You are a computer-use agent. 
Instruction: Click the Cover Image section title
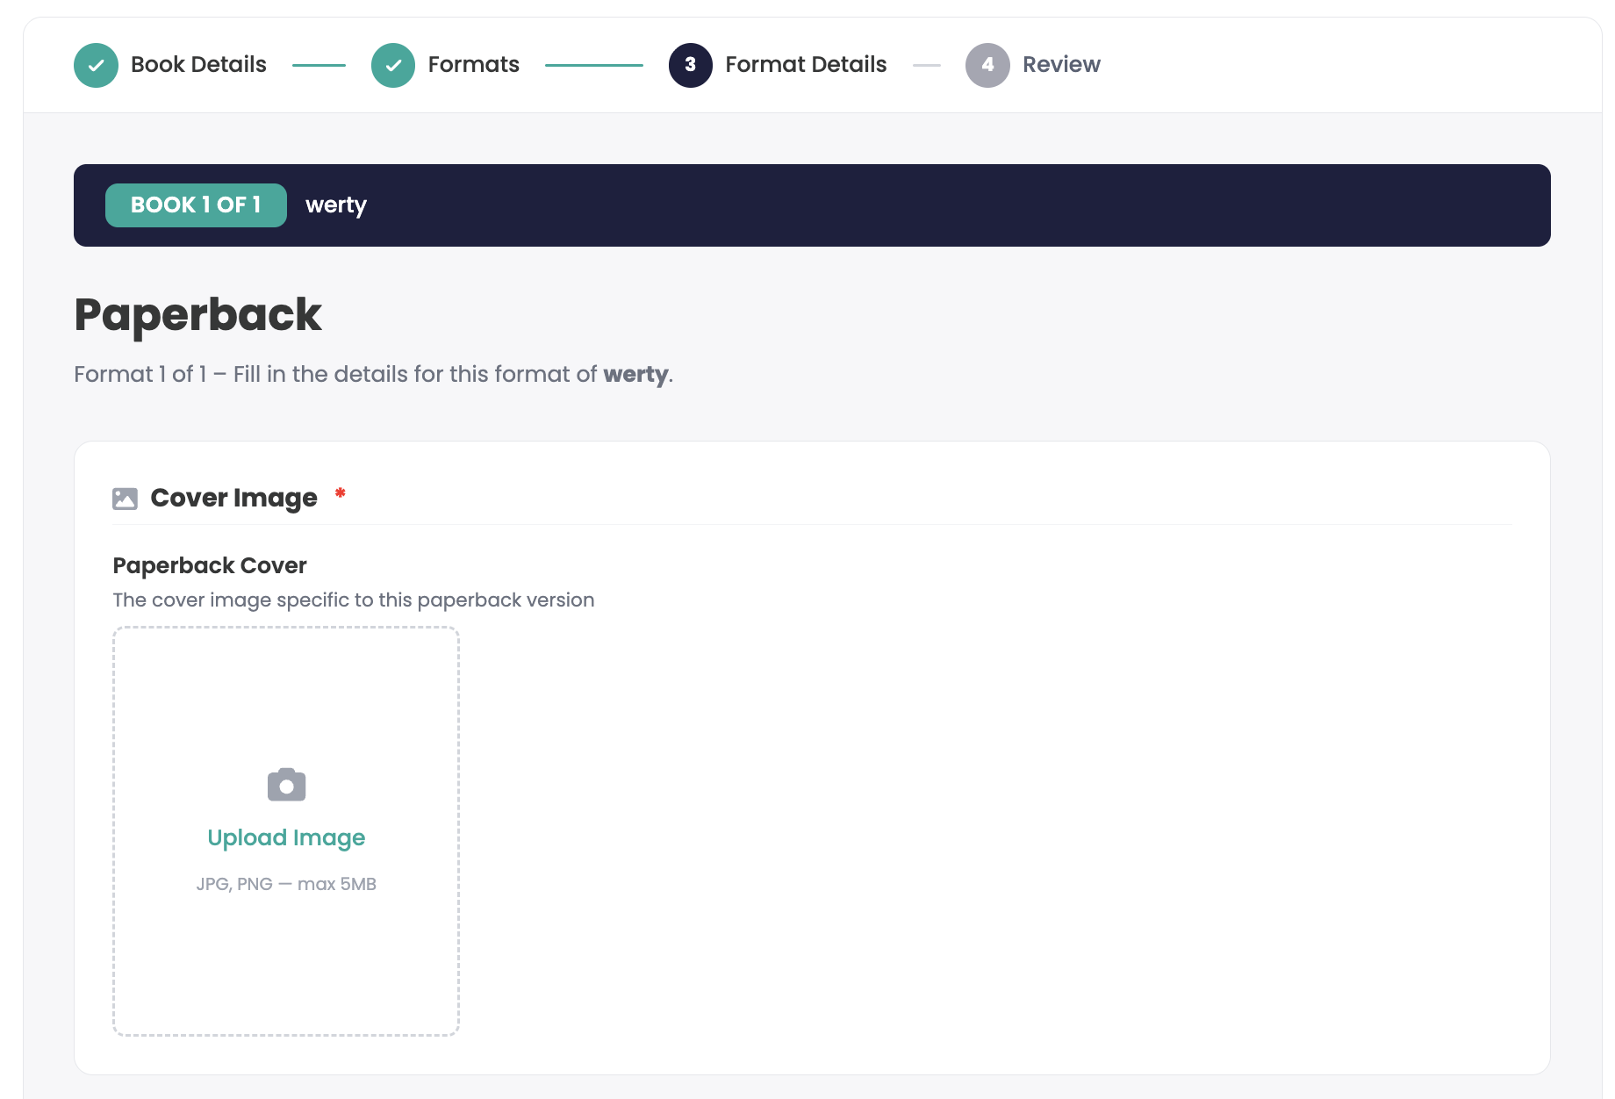(233, 498)
